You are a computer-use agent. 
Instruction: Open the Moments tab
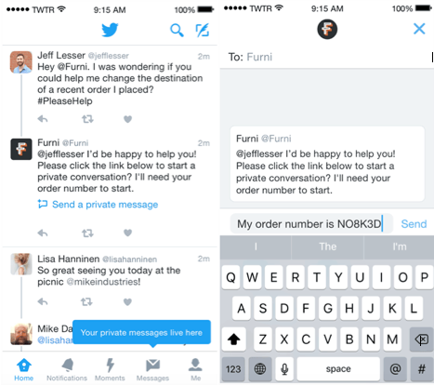click(110, 370)
